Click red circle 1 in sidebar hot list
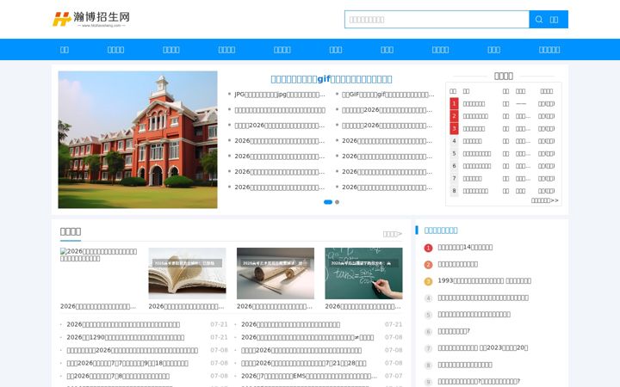This screenshot has width=620, height=387. tap(428, 248)
